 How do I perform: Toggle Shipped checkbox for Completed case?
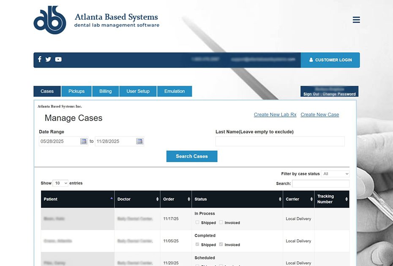pos(197,244)
